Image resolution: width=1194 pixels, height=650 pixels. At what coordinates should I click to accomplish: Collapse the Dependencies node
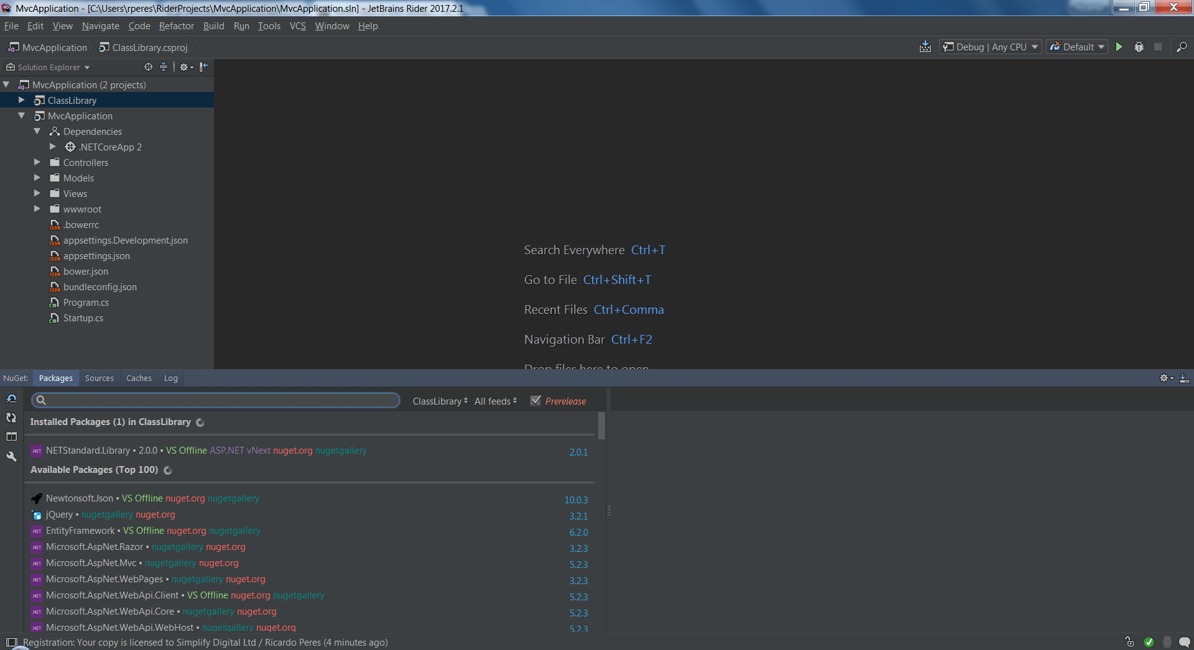37,131
